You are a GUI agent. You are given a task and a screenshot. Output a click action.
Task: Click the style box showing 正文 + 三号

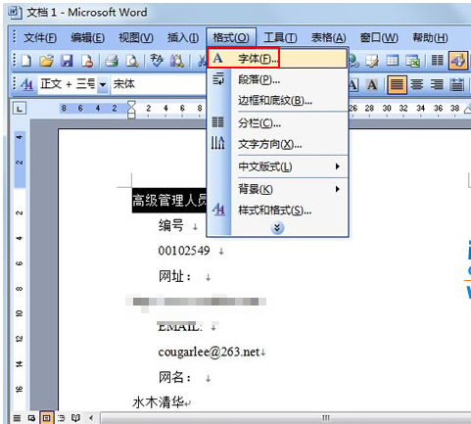pyautogui.click(x=68, y=84)
